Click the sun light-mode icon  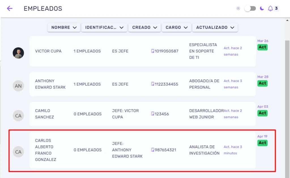pos(238,8)
